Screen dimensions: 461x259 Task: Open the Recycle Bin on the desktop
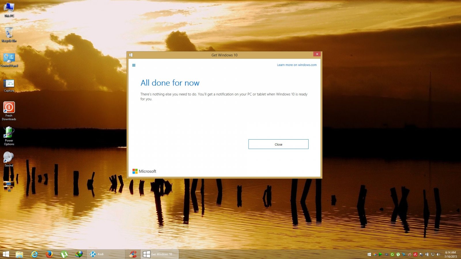click(9, 35)
